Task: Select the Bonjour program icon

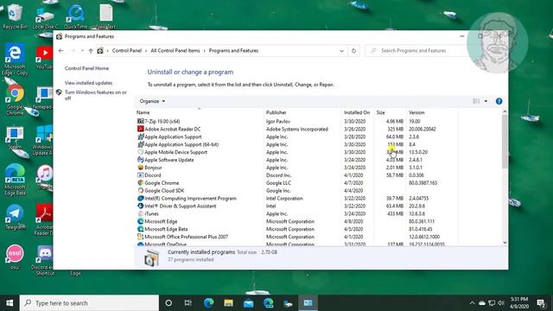Action: [140, 168]
